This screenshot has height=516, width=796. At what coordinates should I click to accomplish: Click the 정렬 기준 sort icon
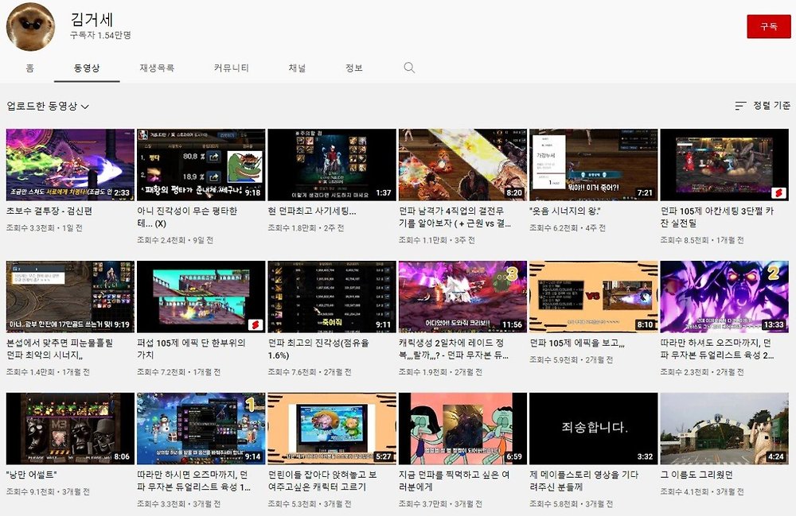click(x=740, y=106)
